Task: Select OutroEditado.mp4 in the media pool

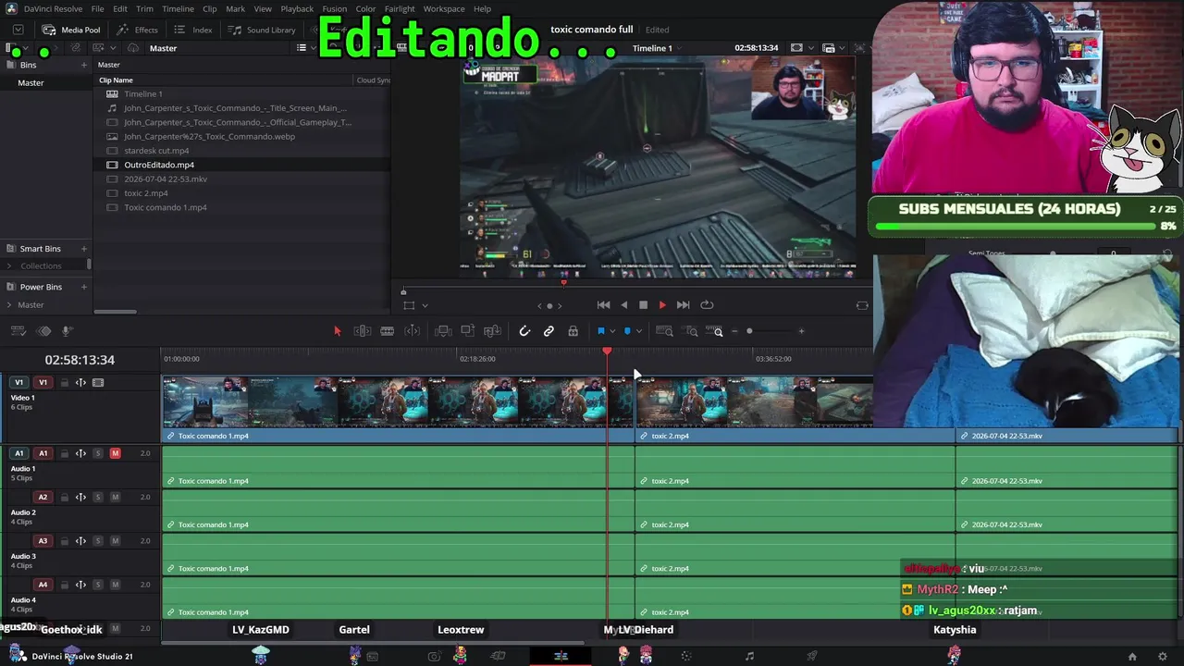Action: pos(159,165)
